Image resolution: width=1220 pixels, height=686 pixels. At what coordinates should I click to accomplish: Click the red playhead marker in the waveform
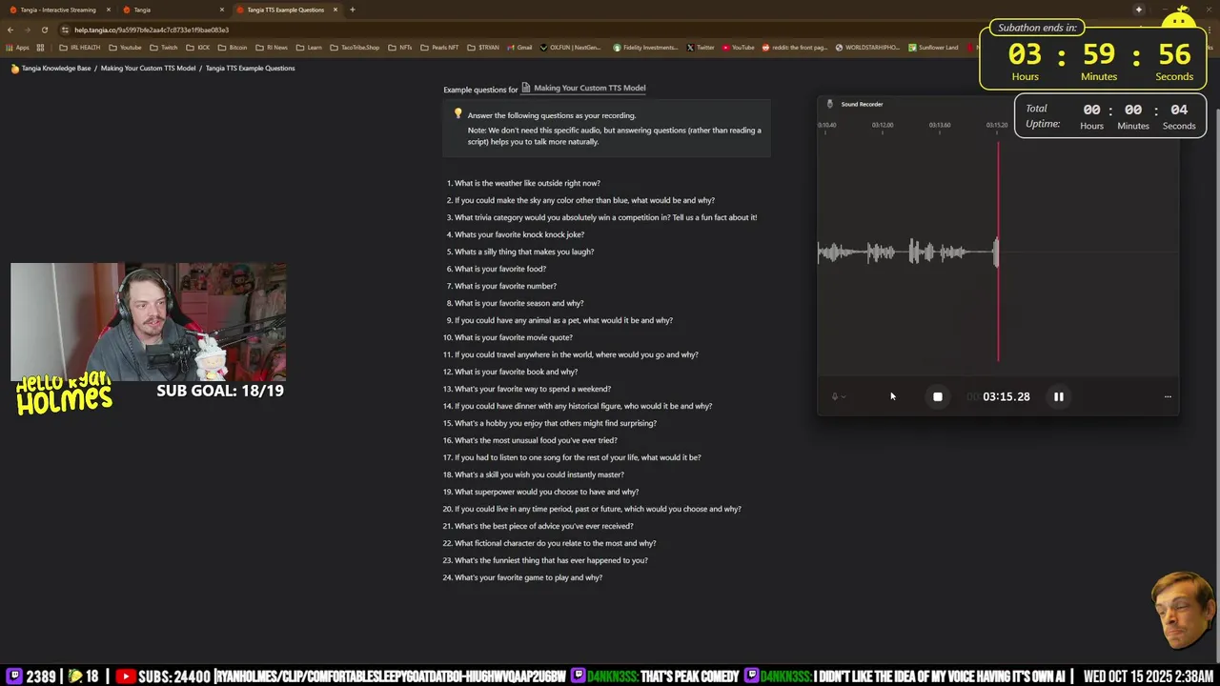pyautogui.click(x=998, y=252)
